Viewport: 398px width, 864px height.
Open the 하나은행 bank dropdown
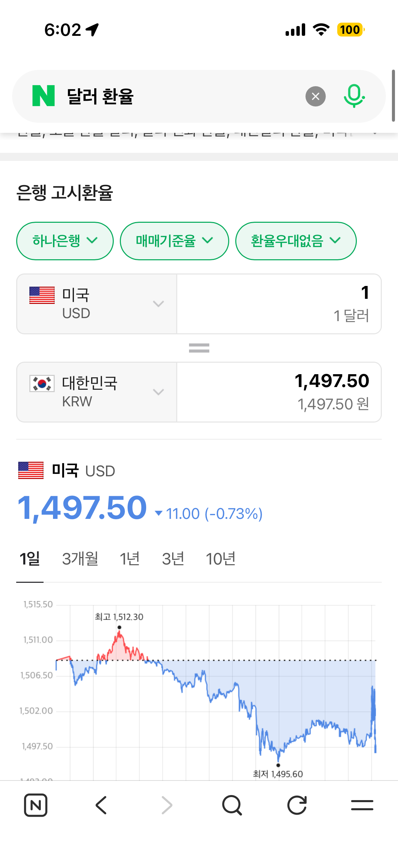click(x=65, y=241)
